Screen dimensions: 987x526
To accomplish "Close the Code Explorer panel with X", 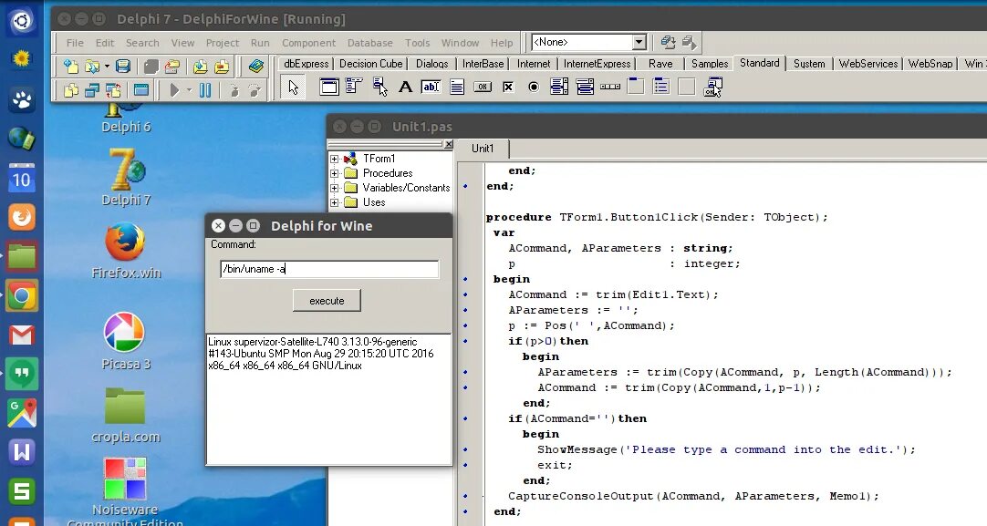I will coord(448,145).
